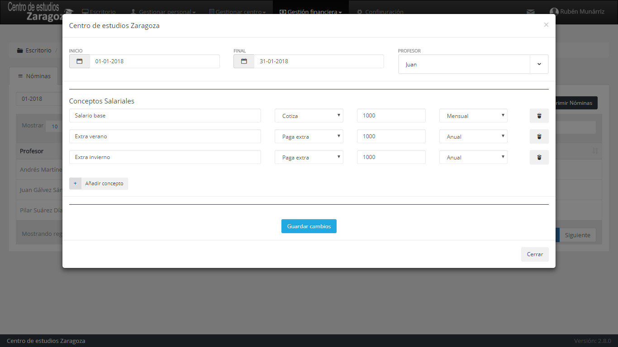Click the Final calendar icon
Screen dimensions: 618x347
(x=244, y=61)
